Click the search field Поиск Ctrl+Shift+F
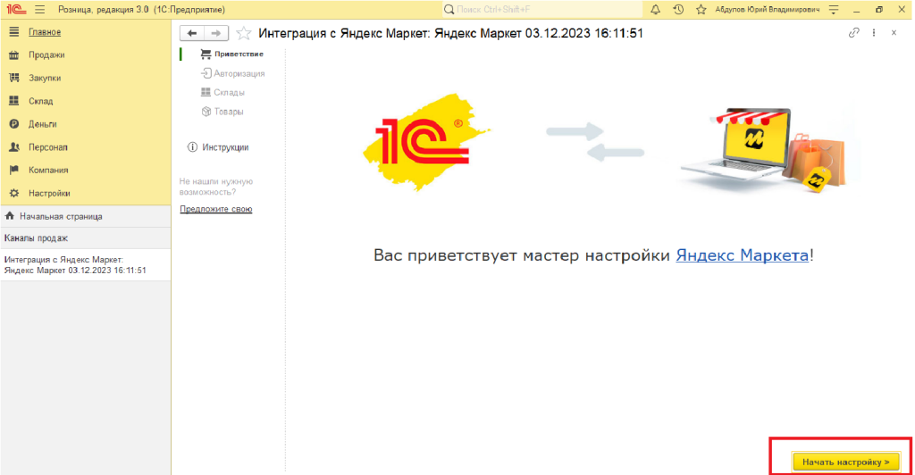Viewport: 915px width, 475px height. click(x=541, y=9)
